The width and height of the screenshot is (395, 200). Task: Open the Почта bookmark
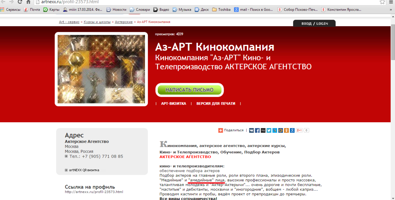pos(32,10)
